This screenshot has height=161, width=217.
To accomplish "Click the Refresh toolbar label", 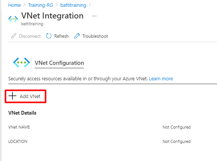I will tap(62, 36).
